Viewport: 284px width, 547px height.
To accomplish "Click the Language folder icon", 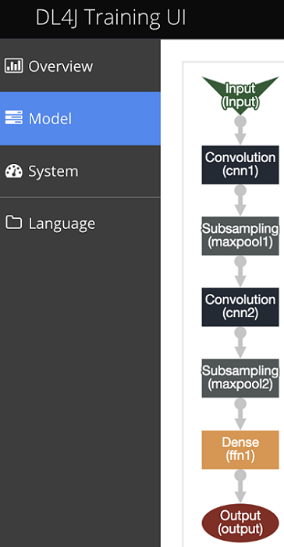I will (x=13, y=223).
